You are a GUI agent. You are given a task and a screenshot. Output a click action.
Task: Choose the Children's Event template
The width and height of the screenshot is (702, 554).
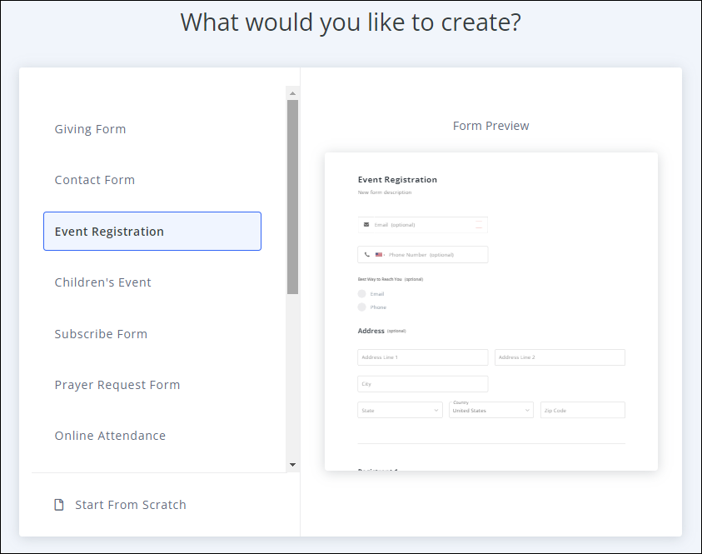[102, 282]
